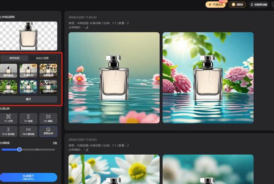
Task: Expand background list with 展开
Action: (29, 99)
